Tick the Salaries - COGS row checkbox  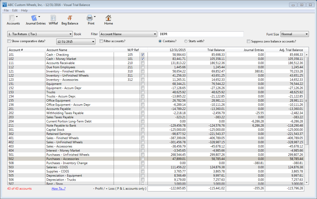(143, 167)
